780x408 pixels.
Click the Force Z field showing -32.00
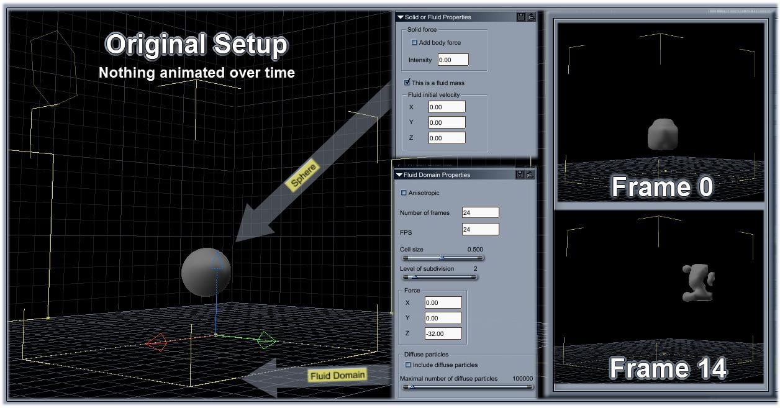tap(443, 333)
